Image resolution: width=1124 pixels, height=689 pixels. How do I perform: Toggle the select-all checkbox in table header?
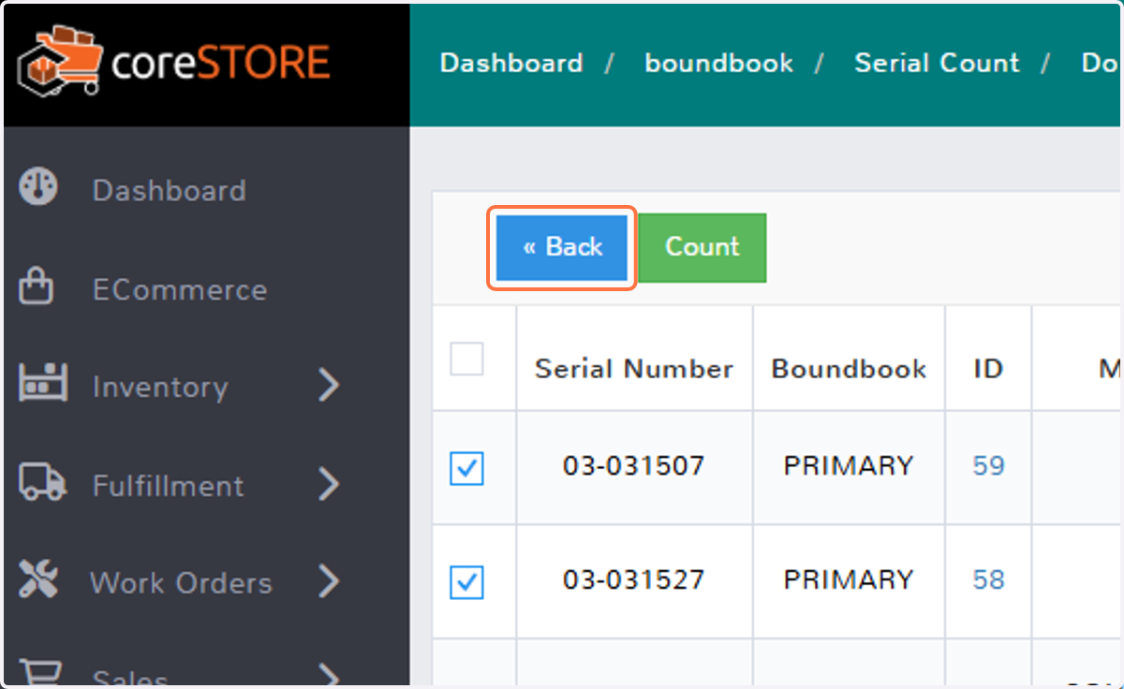pos(467,359)
